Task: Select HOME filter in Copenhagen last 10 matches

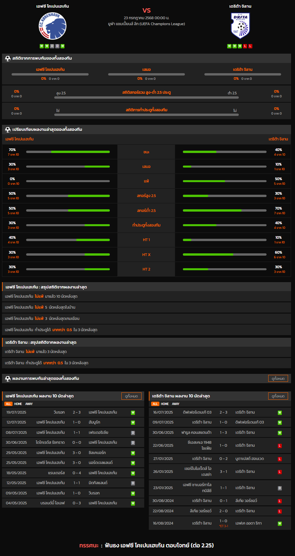Action: click(18, 404)
